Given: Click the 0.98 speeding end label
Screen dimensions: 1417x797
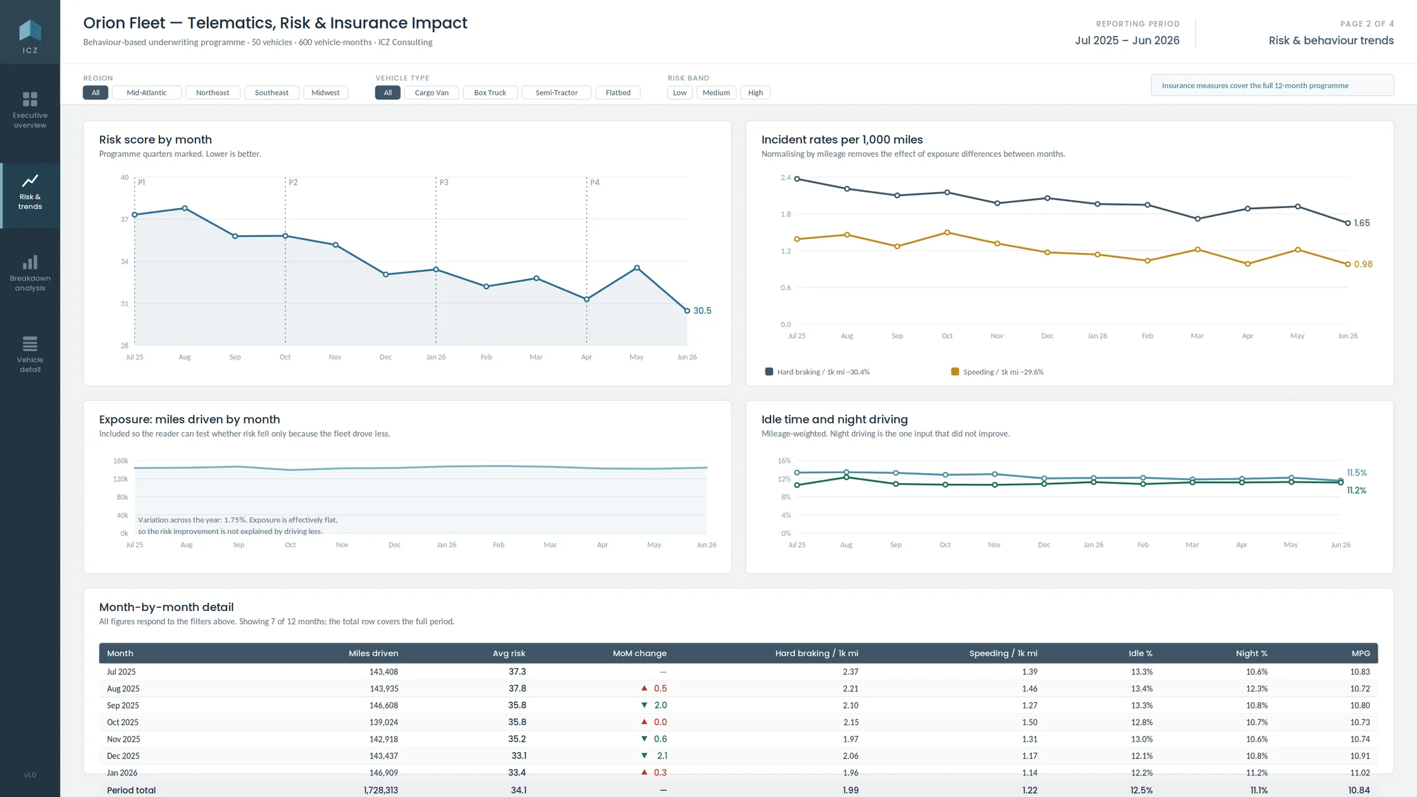Looking at the screenshot, I should [1363, 264].
